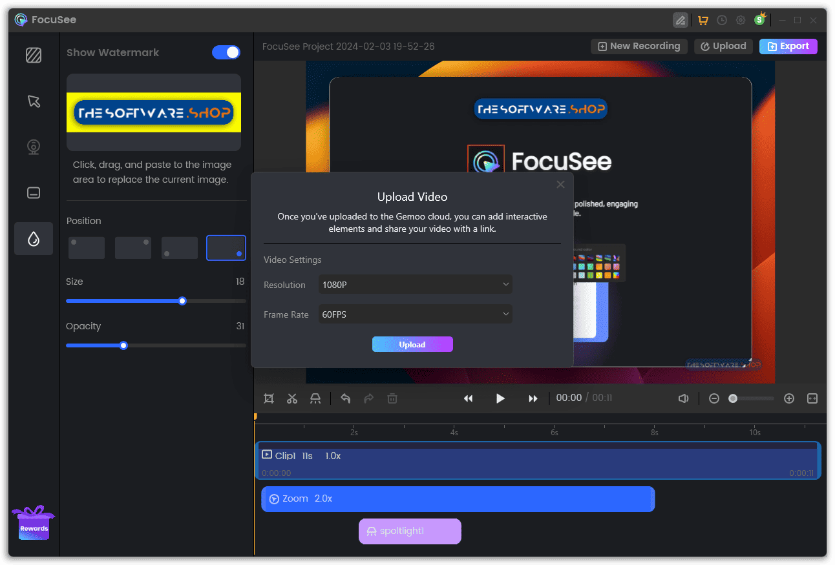Select Clip1 track on the timeline

pyautogui.click(x=538, y=460)
